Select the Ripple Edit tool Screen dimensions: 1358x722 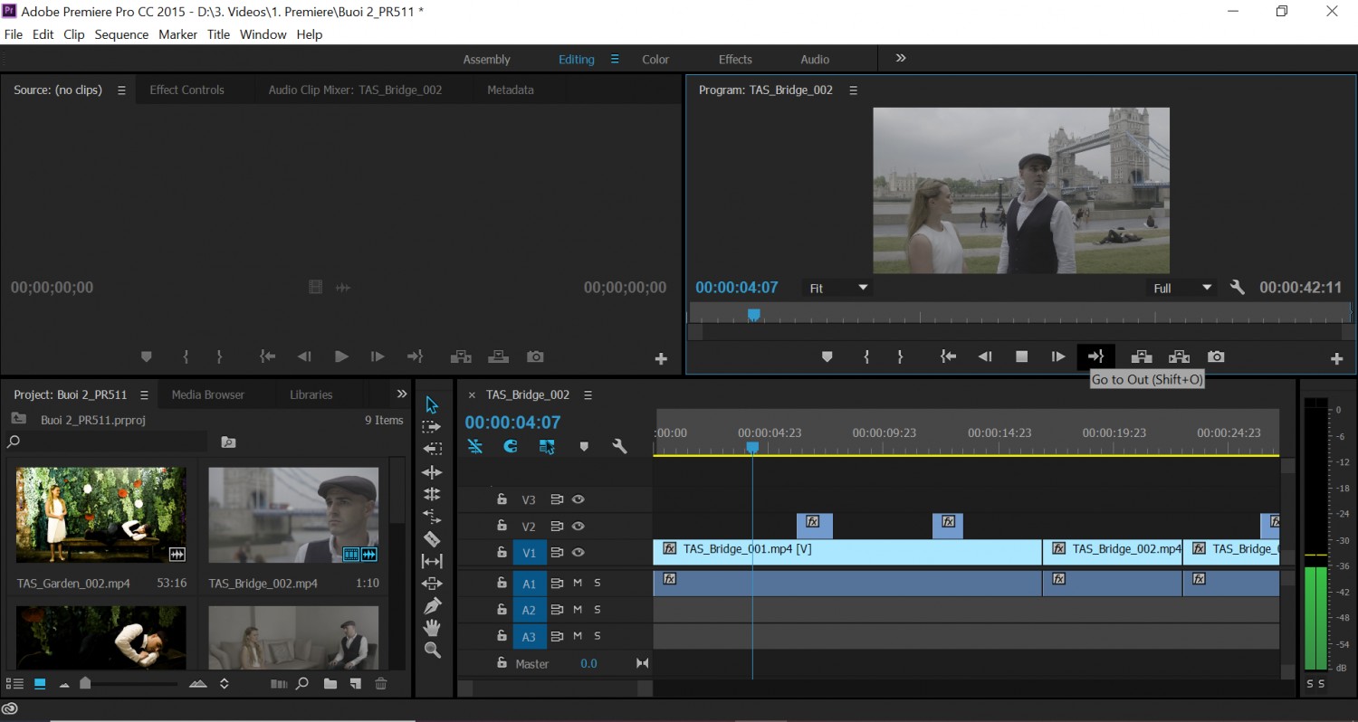(432, 472)
